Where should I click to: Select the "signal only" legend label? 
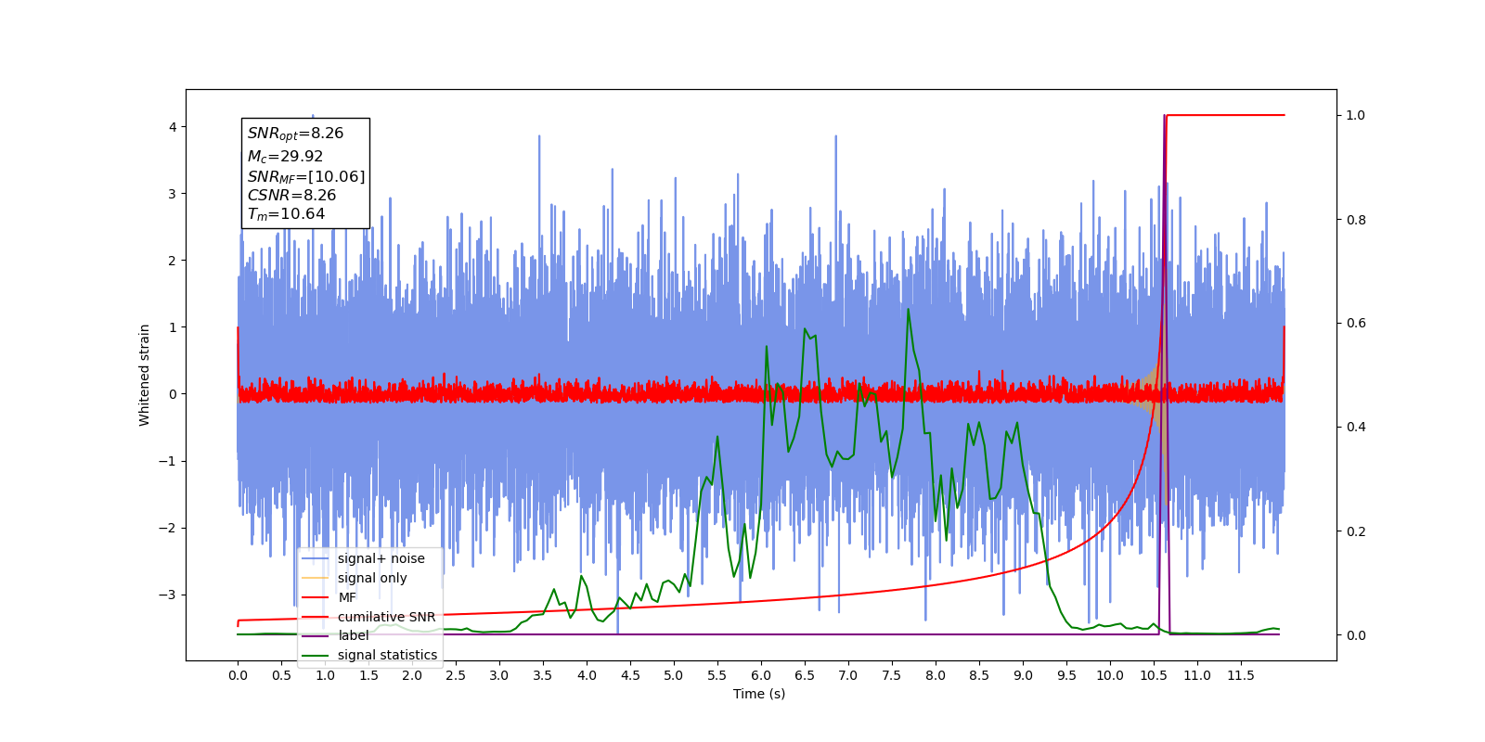pyautogui.click(x=372, y=578)
